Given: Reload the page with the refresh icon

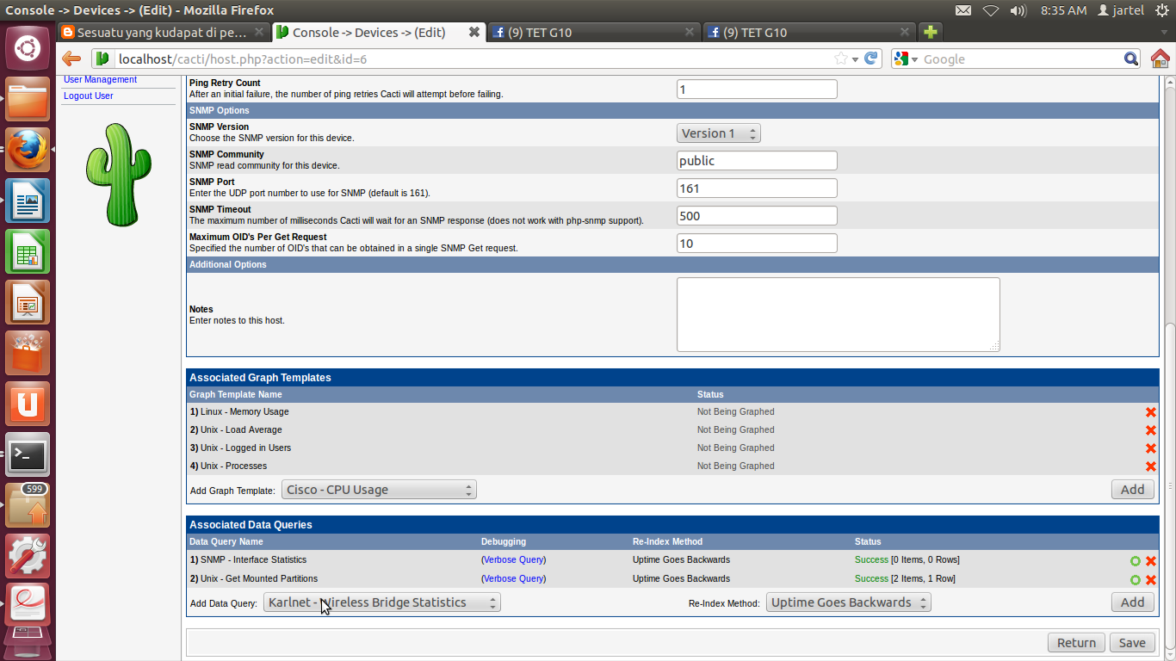Looking at the screenshot, I should [871, 59].
